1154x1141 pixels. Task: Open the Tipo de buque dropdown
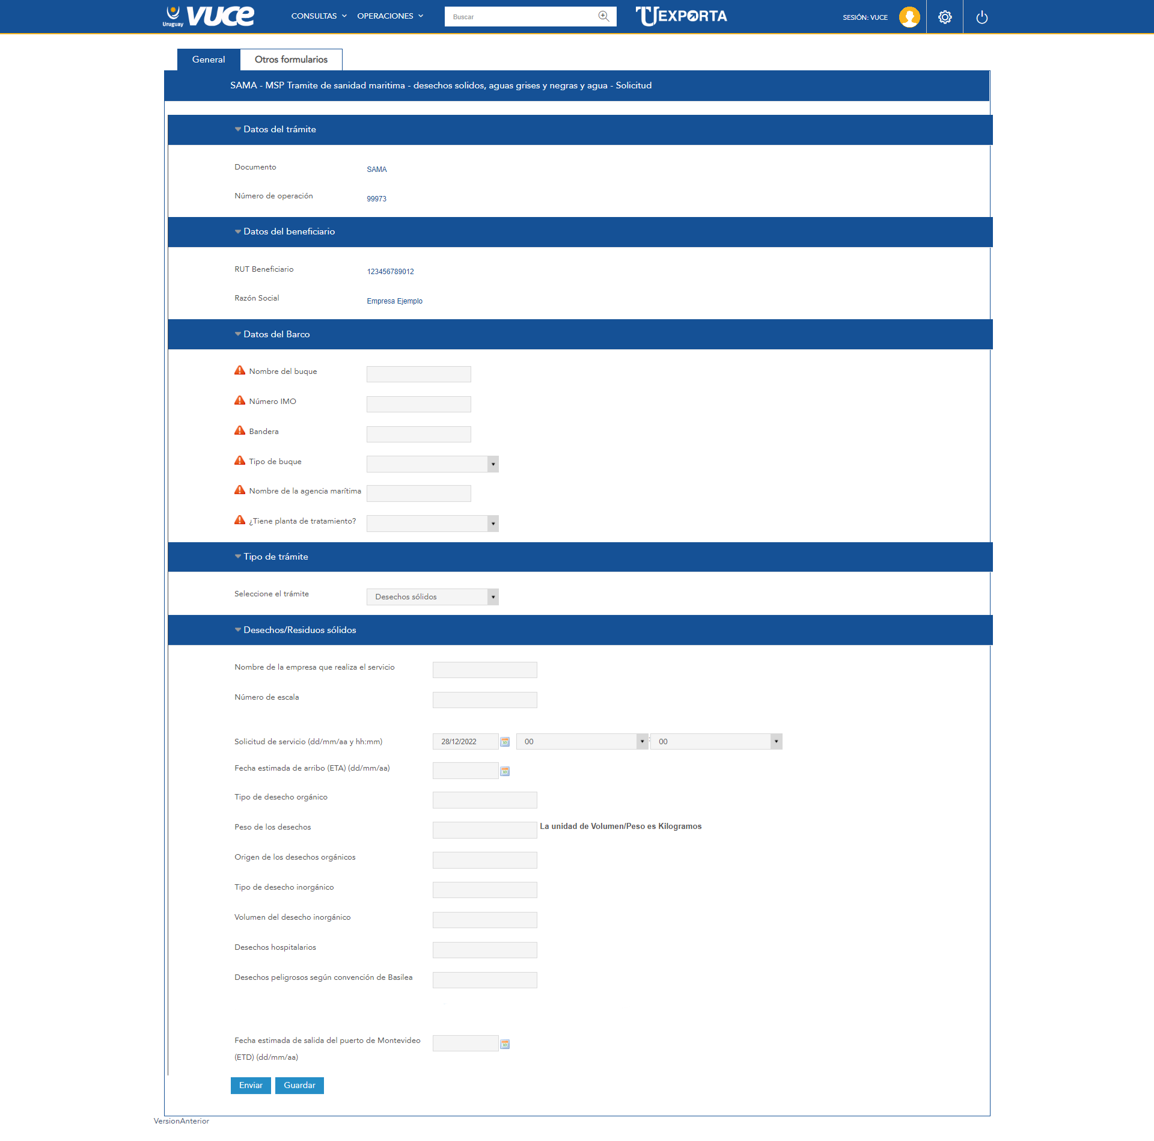pos(433,464)
